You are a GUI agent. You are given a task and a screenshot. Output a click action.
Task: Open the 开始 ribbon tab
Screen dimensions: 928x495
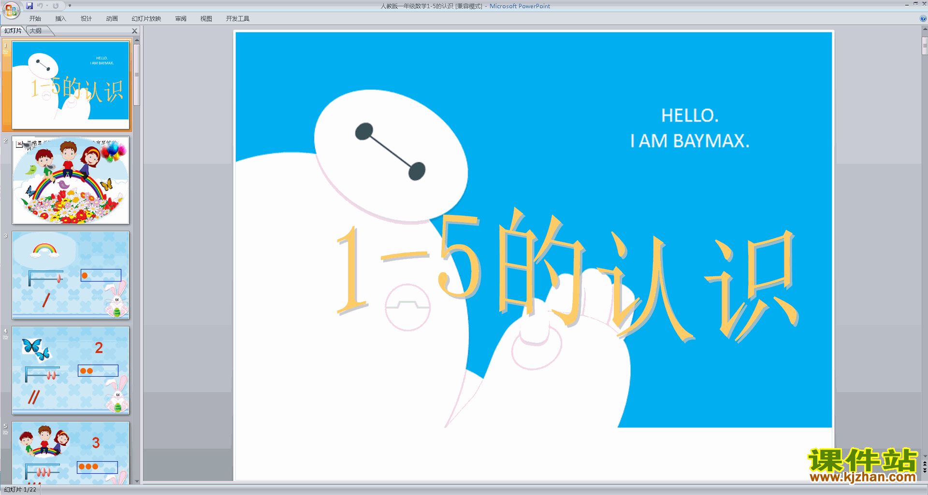pos(35,18)
